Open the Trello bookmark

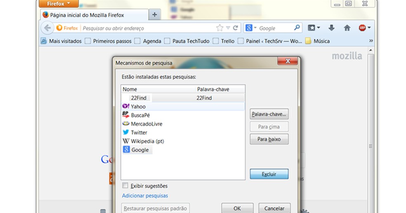coord(224,41)
